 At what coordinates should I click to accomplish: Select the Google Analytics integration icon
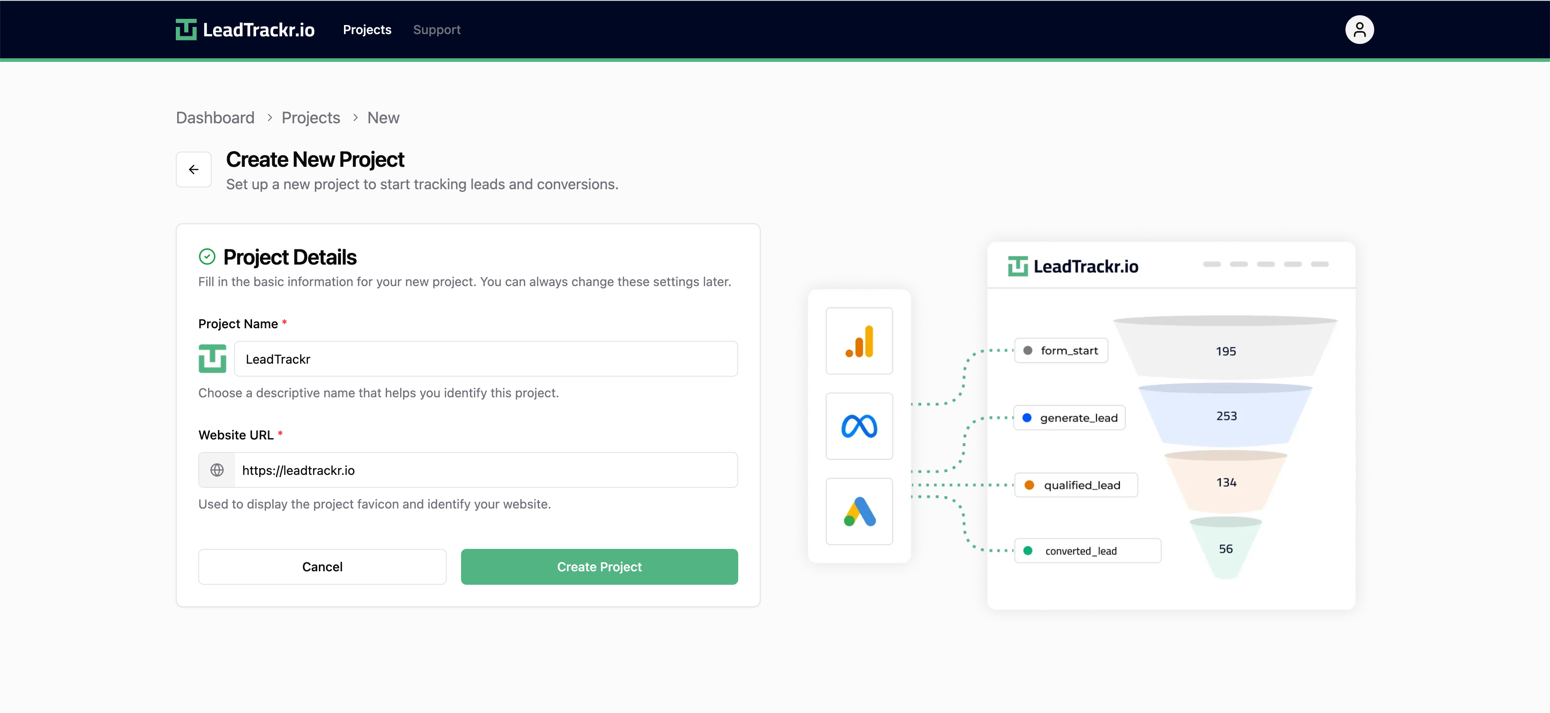tap(858, 341)
